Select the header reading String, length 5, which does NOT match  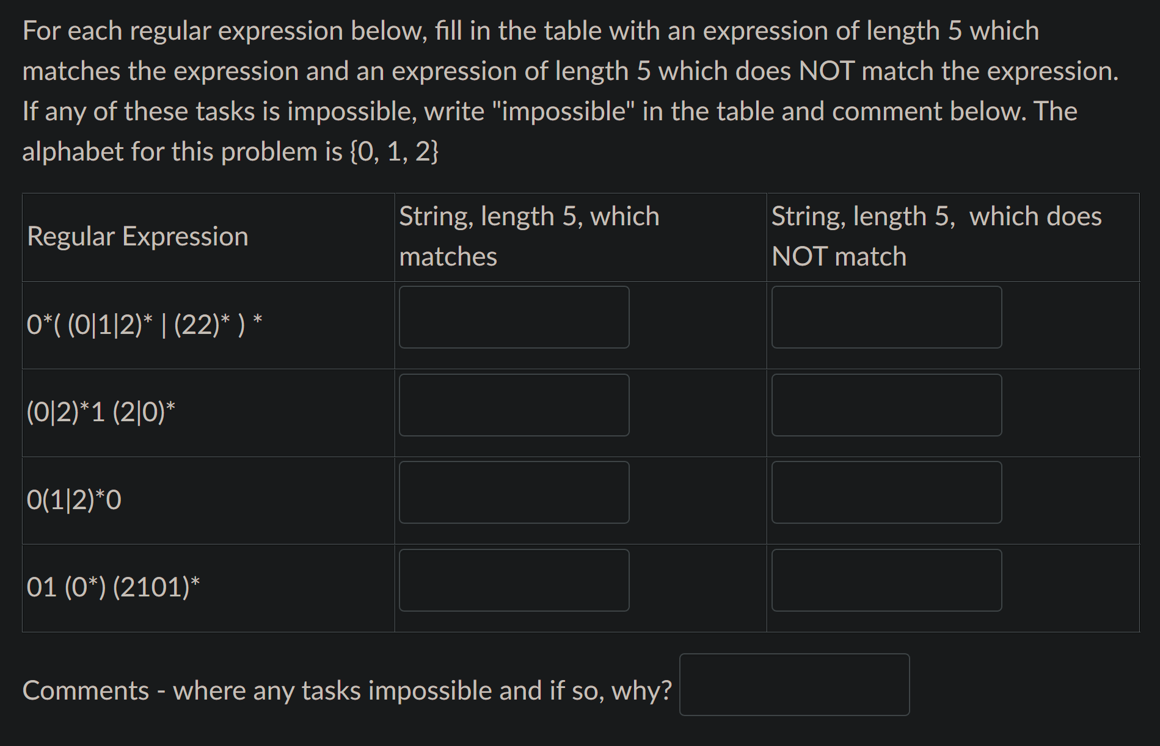936,236
